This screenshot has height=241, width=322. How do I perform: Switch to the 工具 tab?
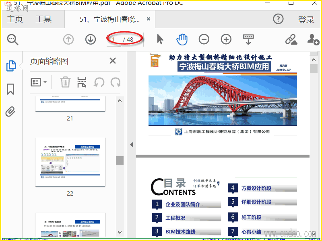click(43, 19)
